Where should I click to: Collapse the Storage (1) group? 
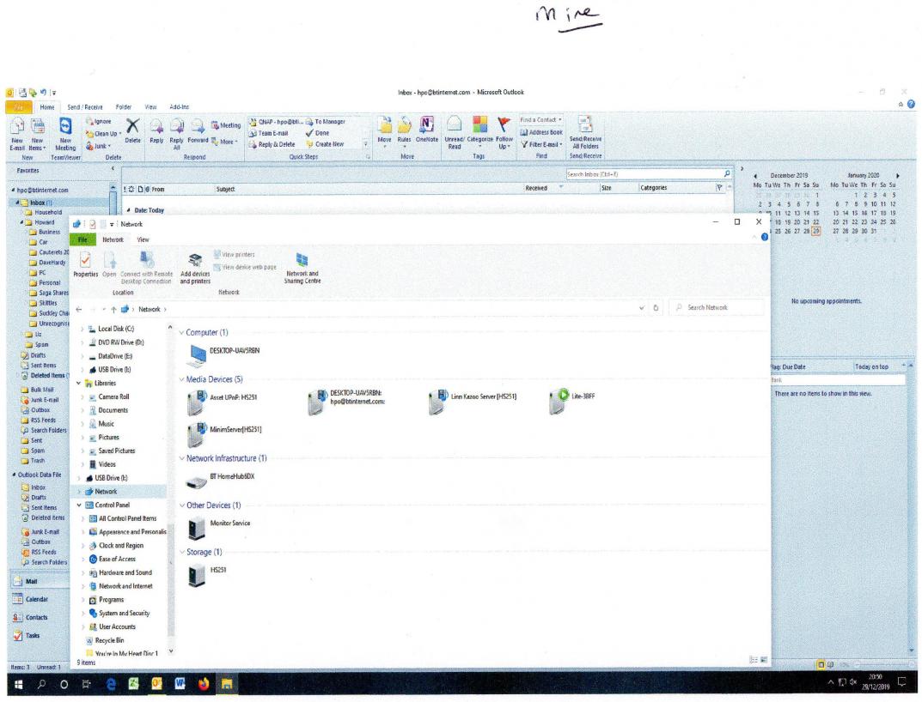[181, 552]
